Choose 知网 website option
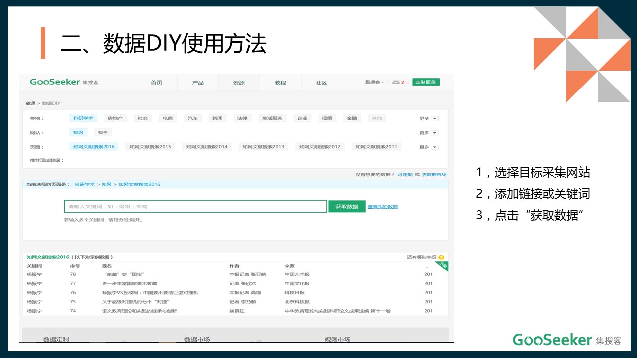The image size is (637, 358). coord(78,132)
